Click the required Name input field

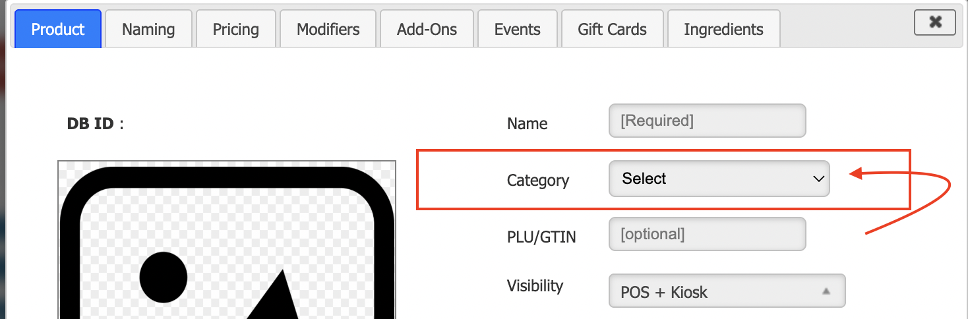click(x=707, y=121)
